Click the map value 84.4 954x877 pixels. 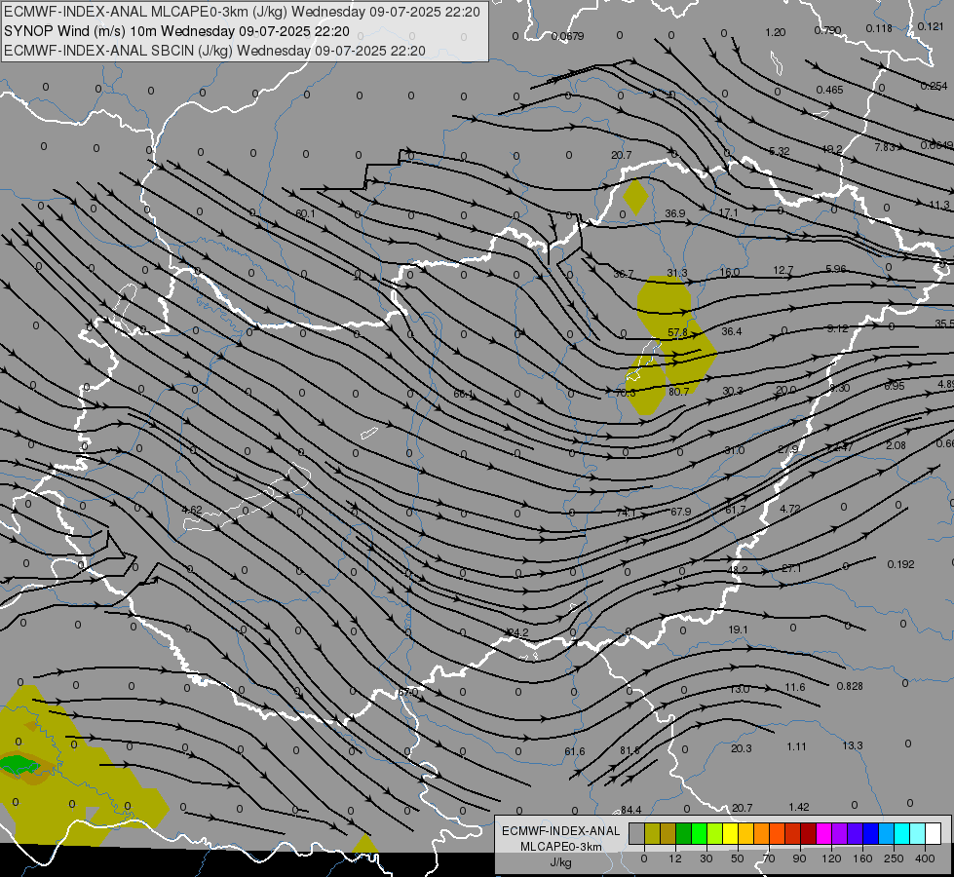(x=630, y=810)
